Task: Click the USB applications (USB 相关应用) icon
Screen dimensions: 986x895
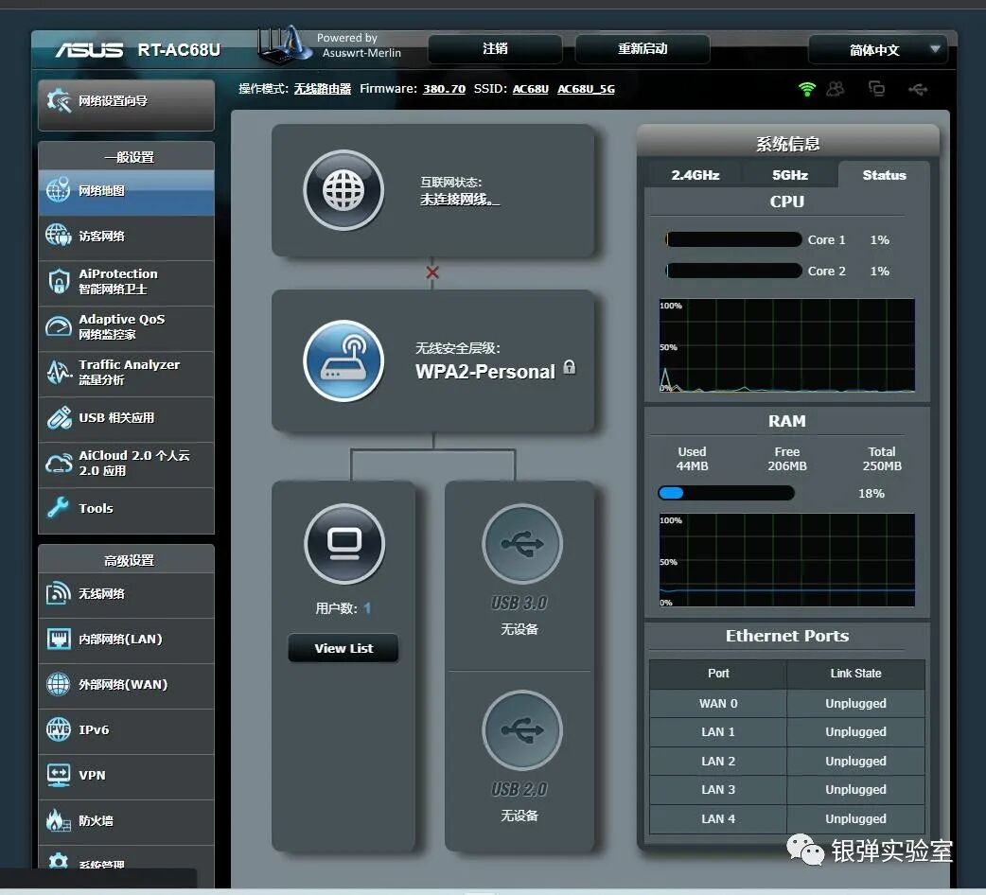Action: click(x=59, y=417)
